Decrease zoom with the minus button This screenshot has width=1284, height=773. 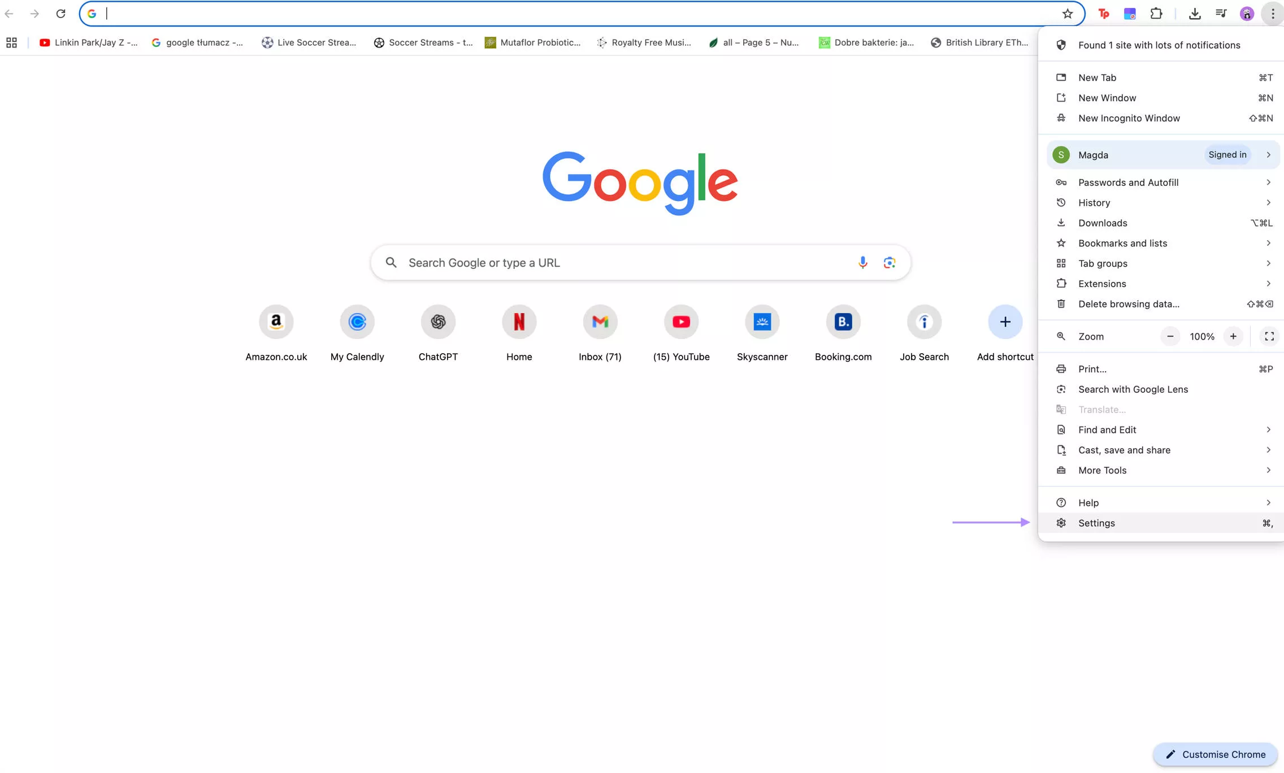[1170, 336]
